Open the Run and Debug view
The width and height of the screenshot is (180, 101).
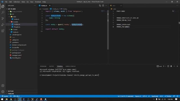[x=3, y=24]
